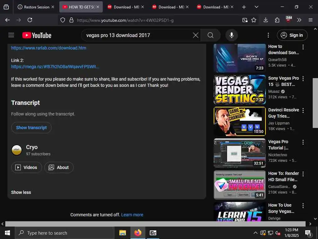Search with your voice microphone
Image resolution: width=318 pixels, height=239 pixels.
(x=232, y=35)
